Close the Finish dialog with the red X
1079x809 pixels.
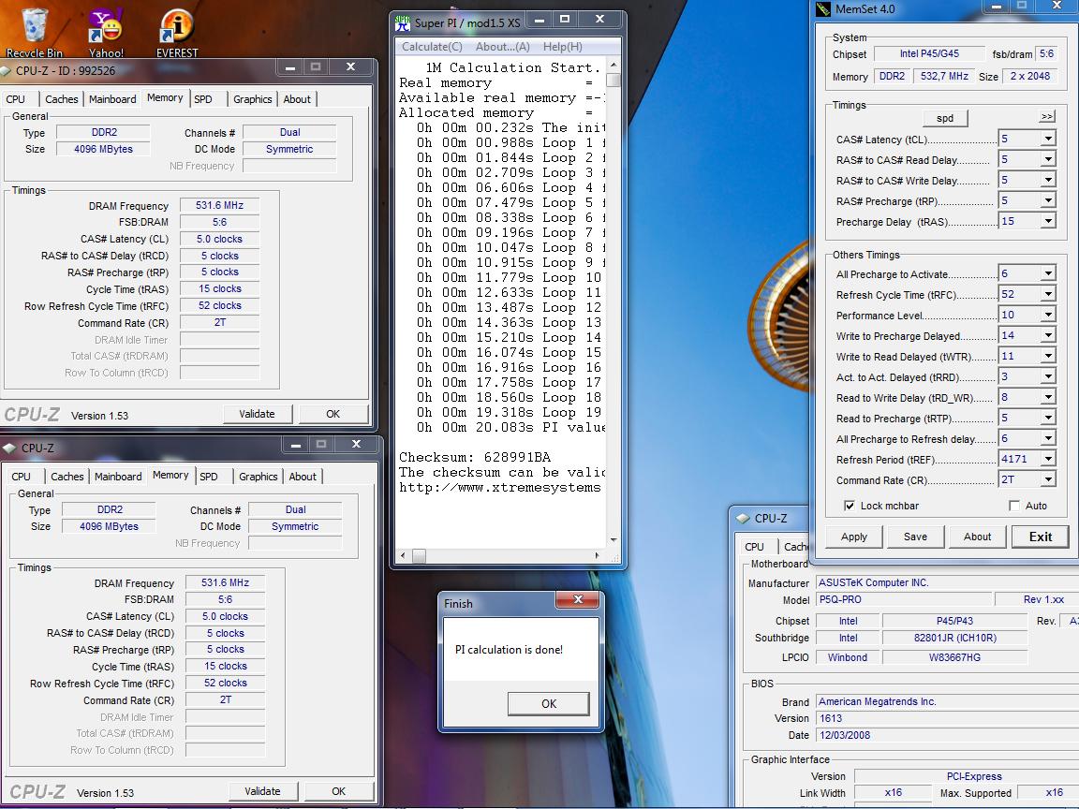click(x=578, y=599)
